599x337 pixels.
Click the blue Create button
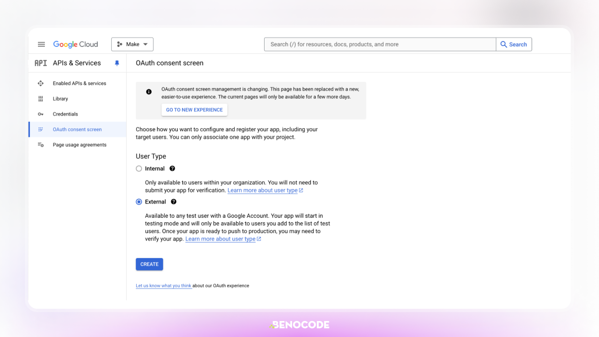pos(149,264)
